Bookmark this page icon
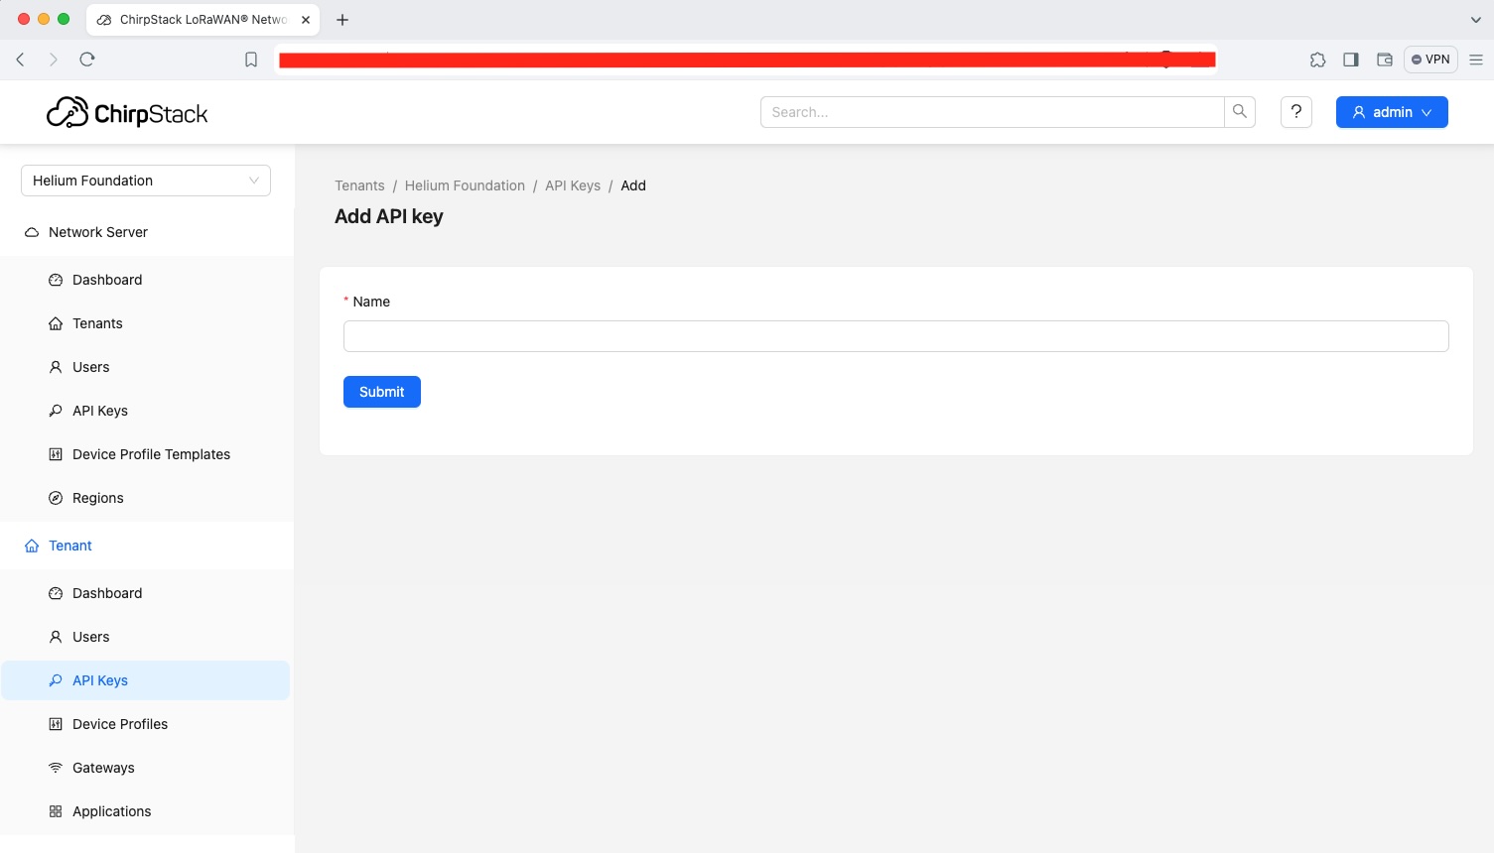The height and width of the screenshot is (853, 1494). pos(251,60)
